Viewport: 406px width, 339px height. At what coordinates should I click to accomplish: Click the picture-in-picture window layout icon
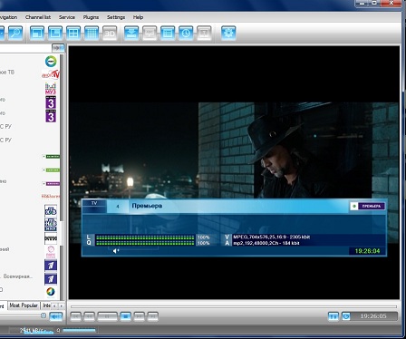(37, 33)
